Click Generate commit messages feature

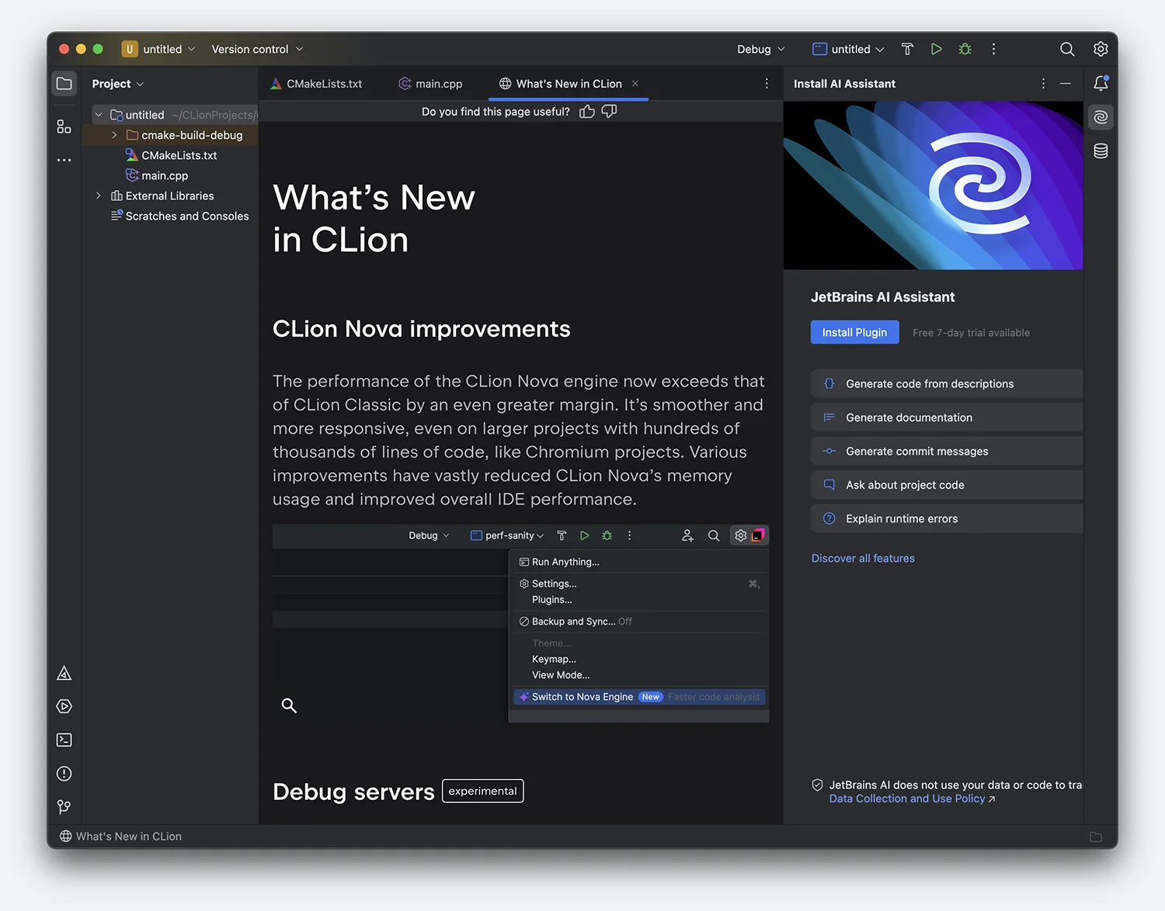[947, 451]
